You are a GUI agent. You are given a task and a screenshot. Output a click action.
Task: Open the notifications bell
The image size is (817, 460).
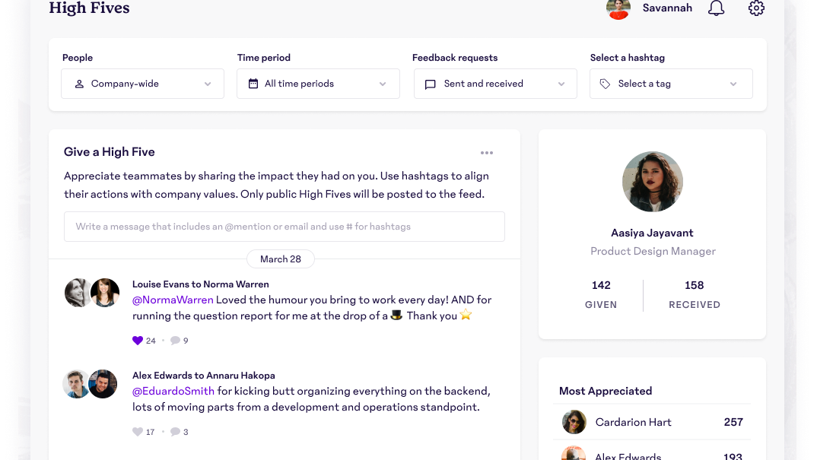[716, 8]
